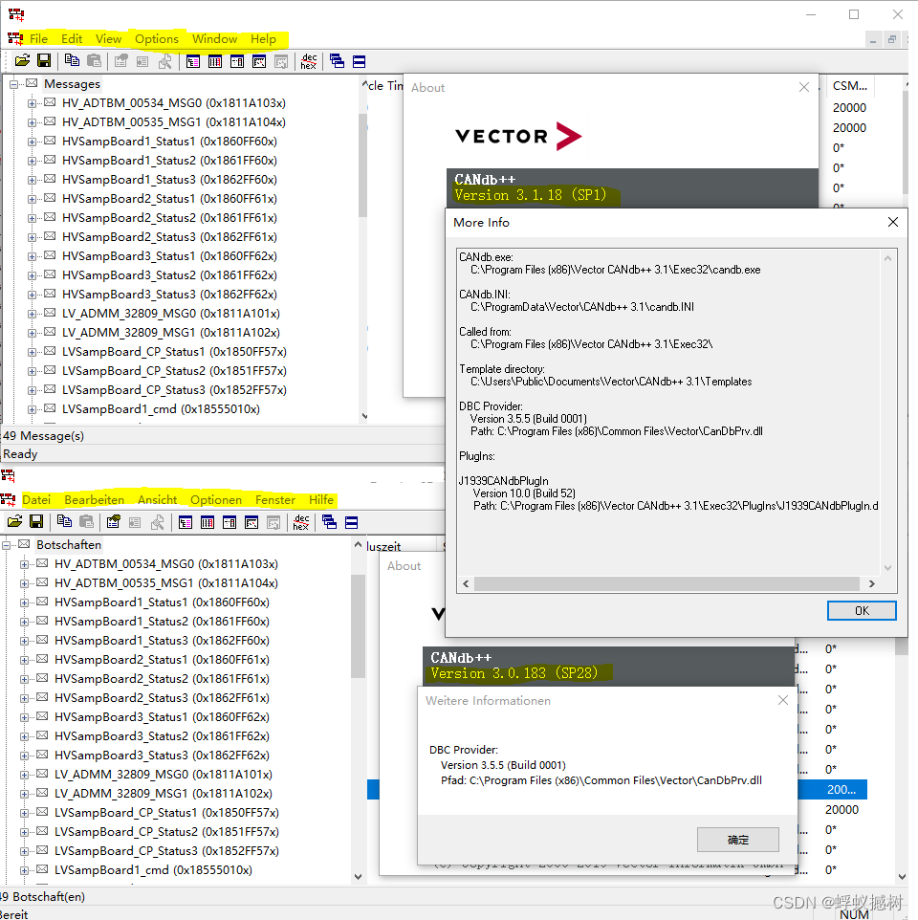Click Botschaften tree scrollbar down arrow

358,877
